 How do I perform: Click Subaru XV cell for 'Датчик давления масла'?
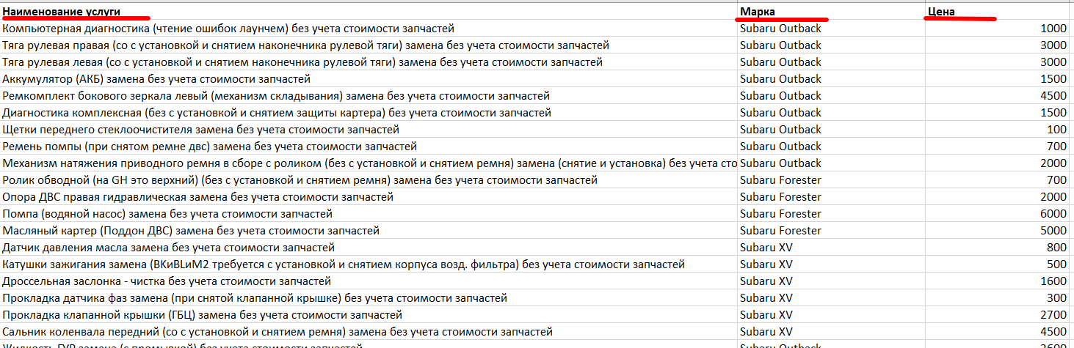click(x=766, y=248)
